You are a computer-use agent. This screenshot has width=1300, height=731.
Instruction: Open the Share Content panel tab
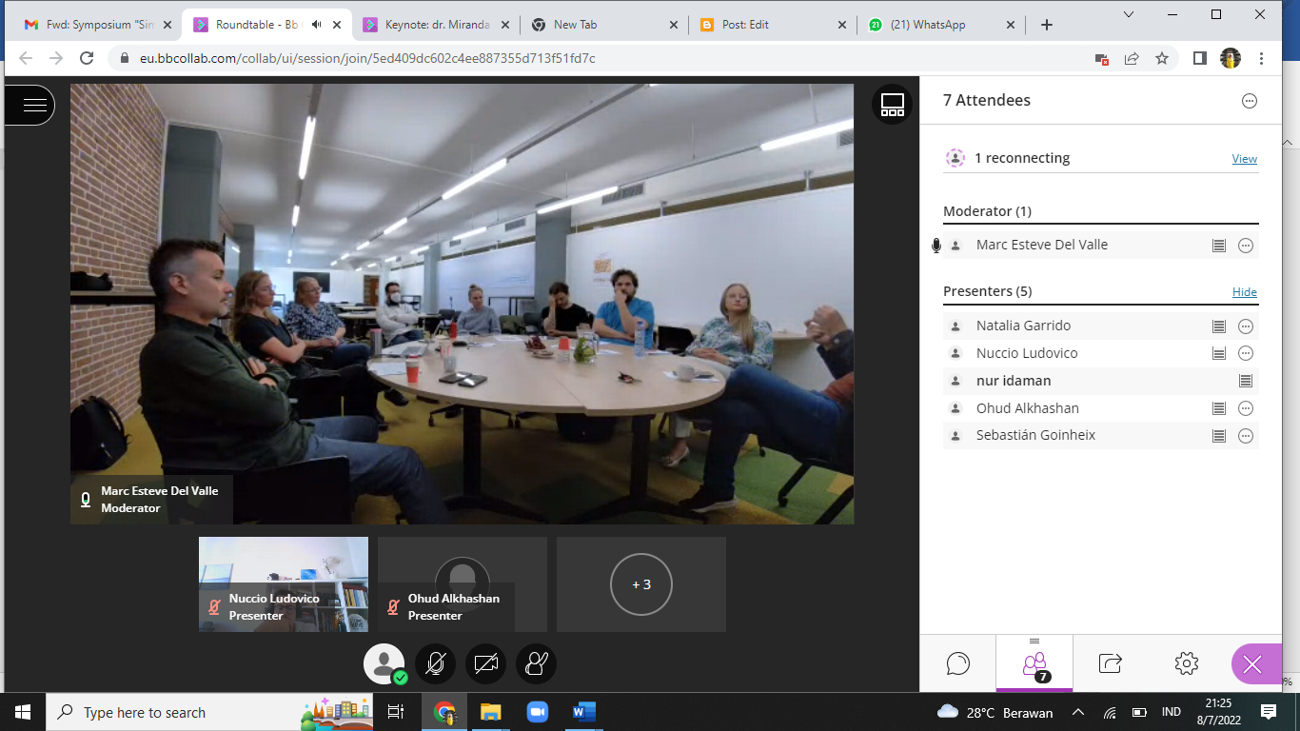tap(1111, 663)
